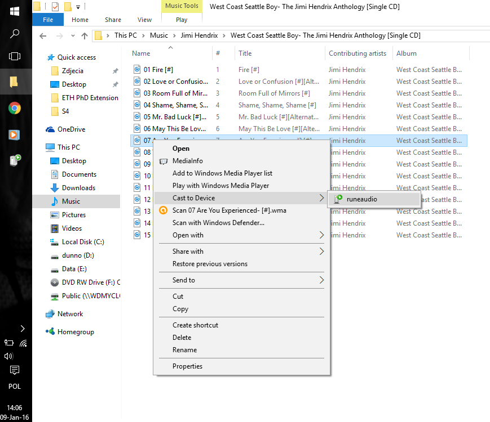Open the Windows Start menu
This screenshot has height=422, width=490.
coord(14,11)
